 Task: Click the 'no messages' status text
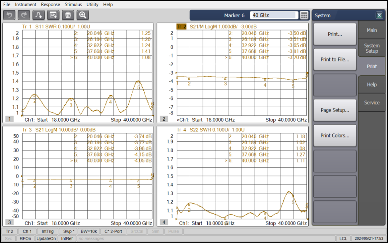pyautogui.click(x=91, y=239)
